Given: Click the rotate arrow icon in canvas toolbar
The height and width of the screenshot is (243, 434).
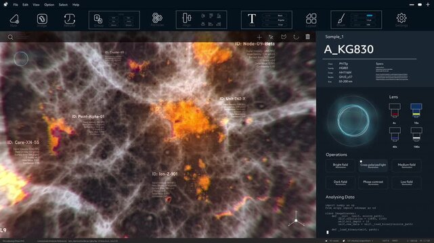Looking at the screenshot, I should tap(296, 36).
